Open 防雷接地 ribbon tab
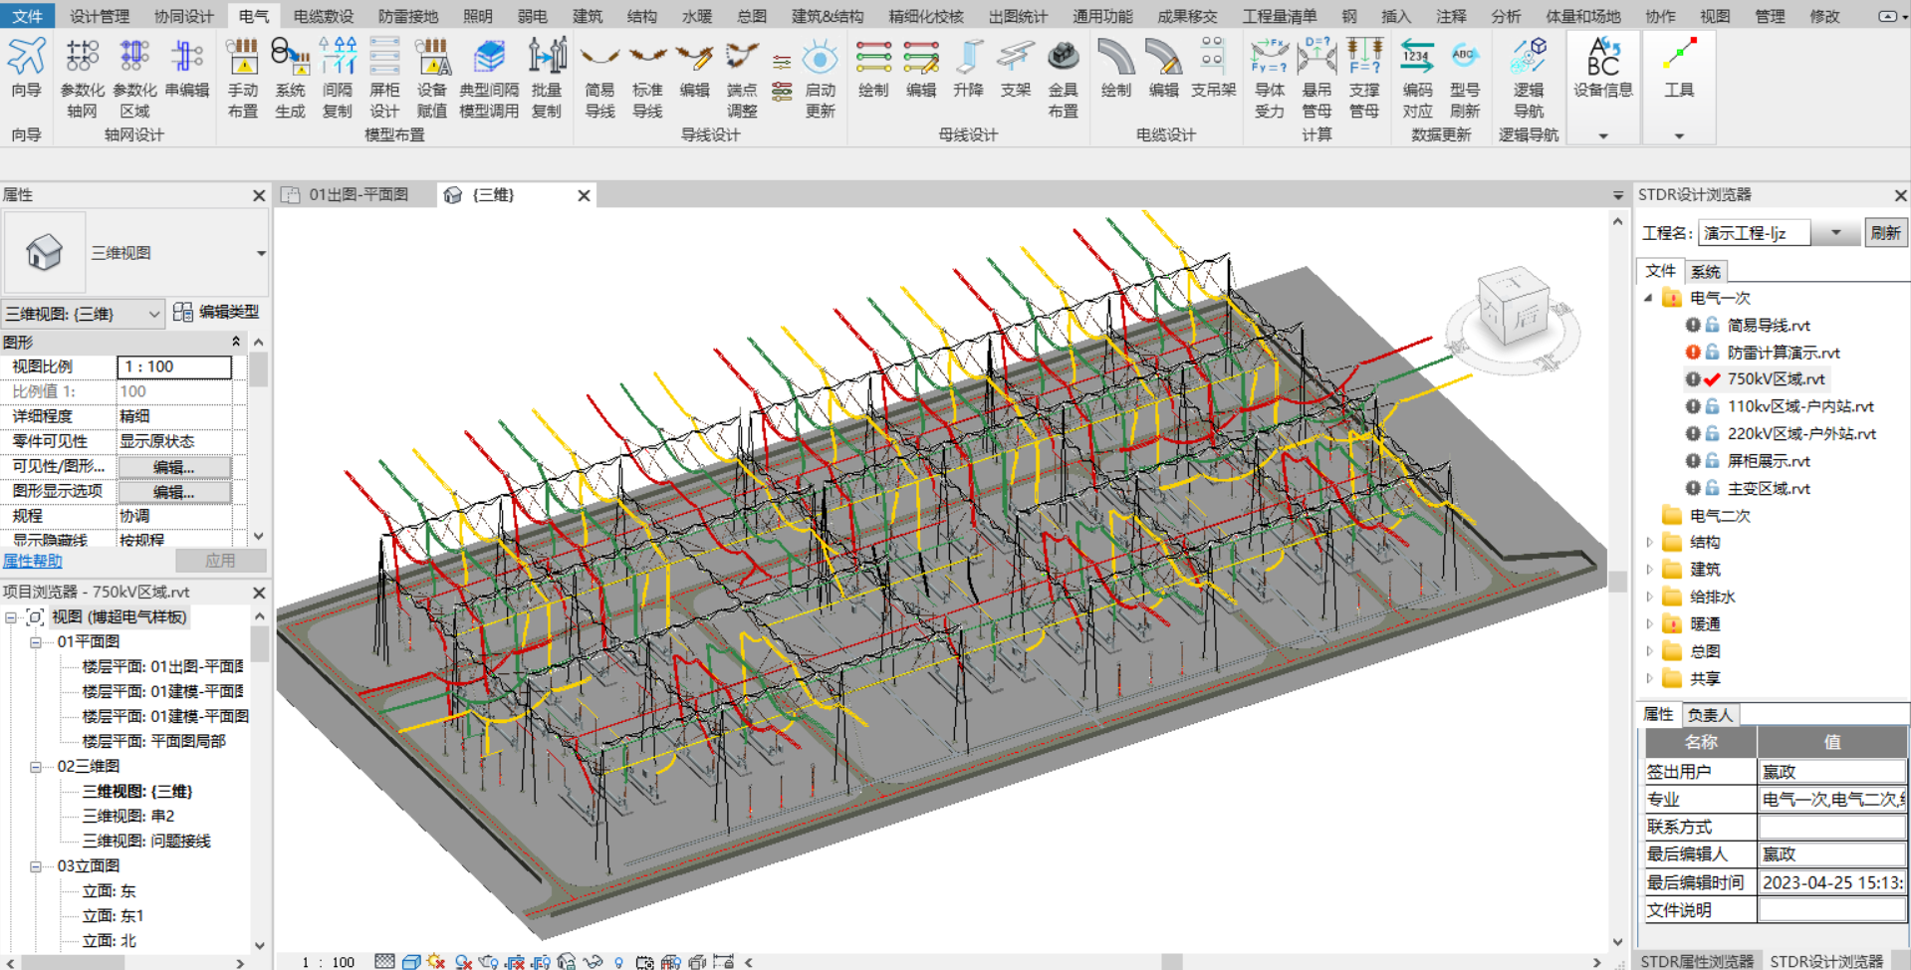The height and width of the screenshot is (970, 1911). (408, 16)
